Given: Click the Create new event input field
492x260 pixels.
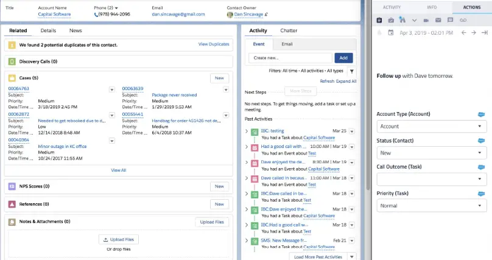Looking at the screenshot, I should pyautogui.click(x=290, y=57).
